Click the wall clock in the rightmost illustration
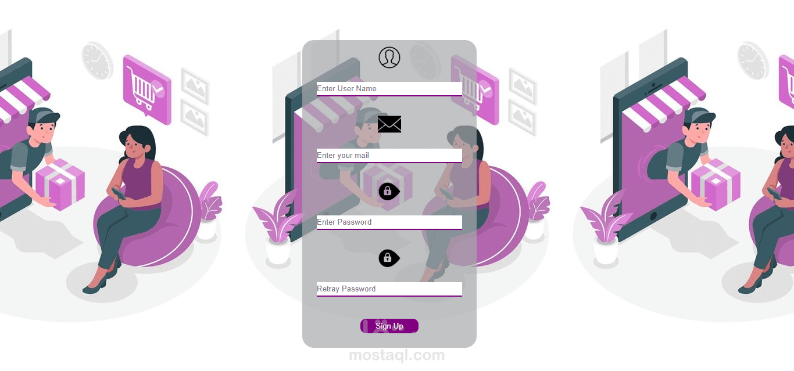This screenshot has width=794, height=371. click(753, 60)
